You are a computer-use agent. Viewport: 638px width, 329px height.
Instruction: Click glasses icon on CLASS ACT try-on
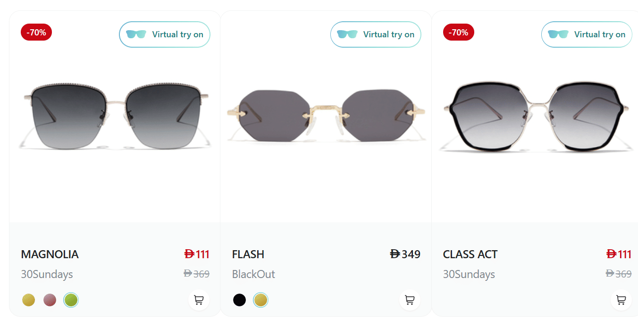click(x=558, y=34)
